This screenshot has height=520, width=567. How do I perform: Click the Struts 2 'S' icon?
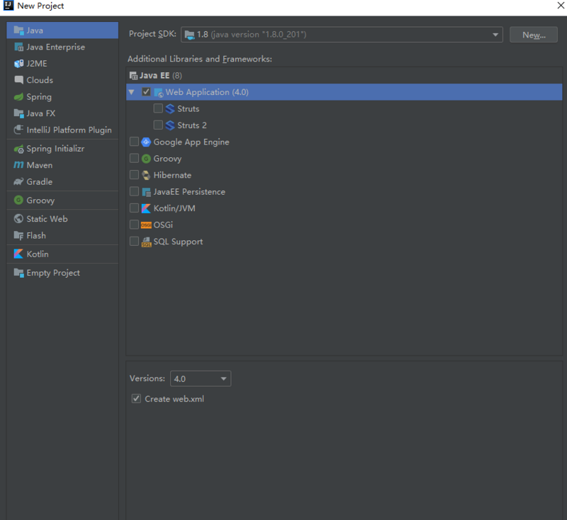pos(170,125)
